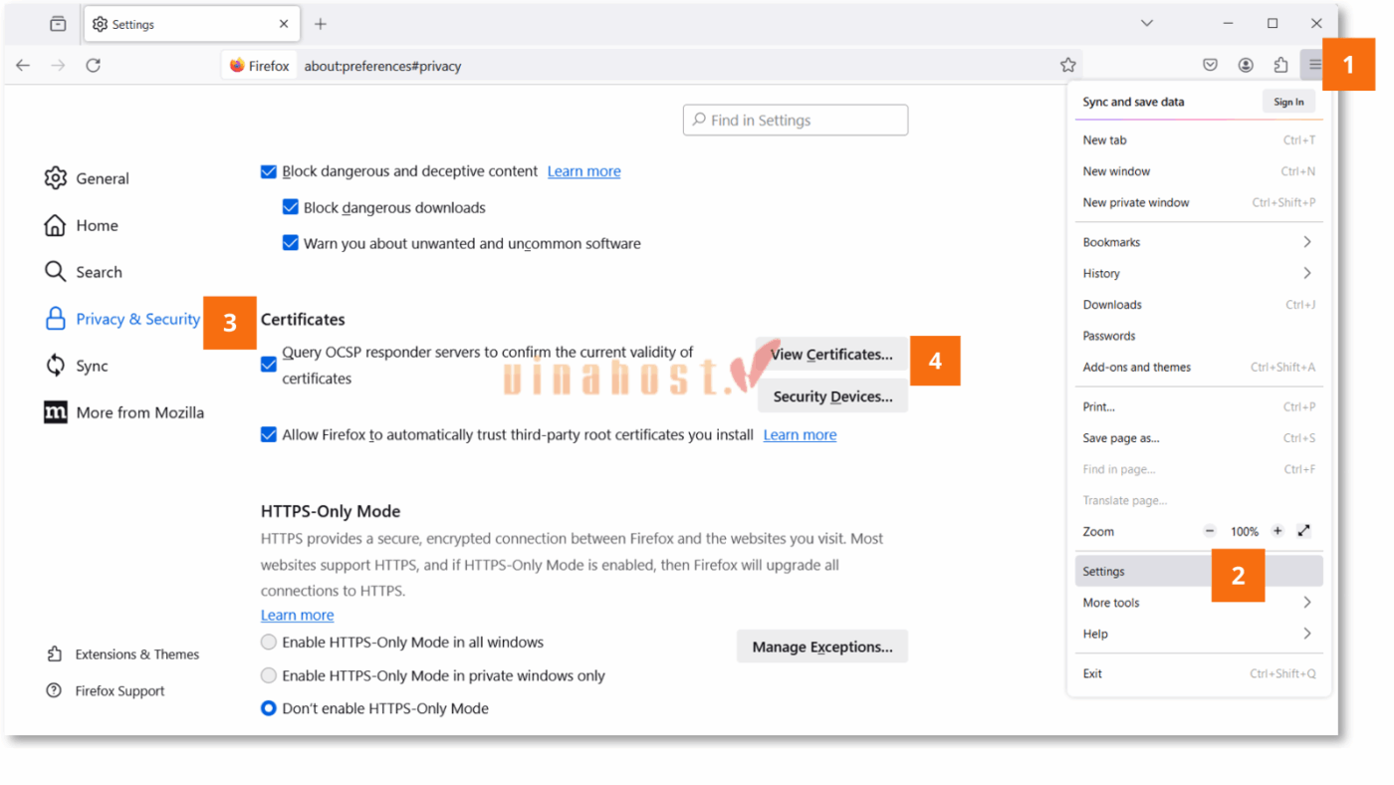Open Extensions & Themes
The image size is (1394, 785).
click(x=136, y=654)
